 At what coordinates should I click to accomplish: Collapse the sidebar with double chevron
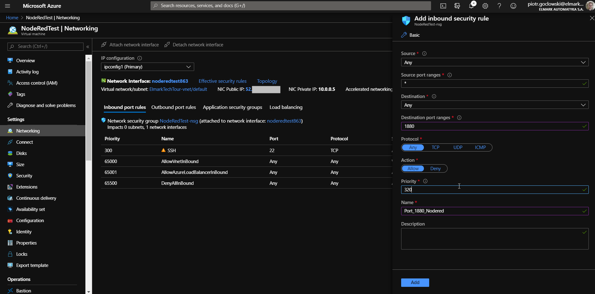88,47
